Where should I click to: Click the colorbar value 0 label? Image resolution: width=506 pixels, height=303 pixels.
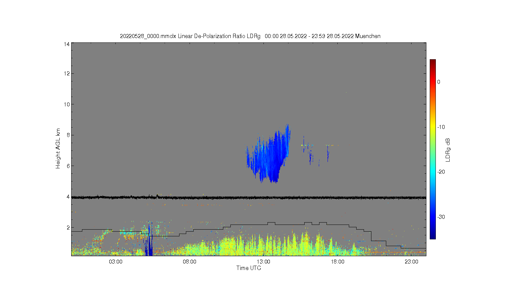point(439,82)
